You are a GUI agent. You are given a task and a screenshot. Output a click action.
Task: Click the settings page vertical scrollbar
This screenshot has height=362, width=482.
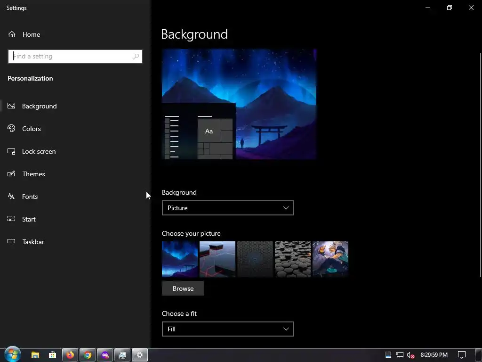[480, 165]
